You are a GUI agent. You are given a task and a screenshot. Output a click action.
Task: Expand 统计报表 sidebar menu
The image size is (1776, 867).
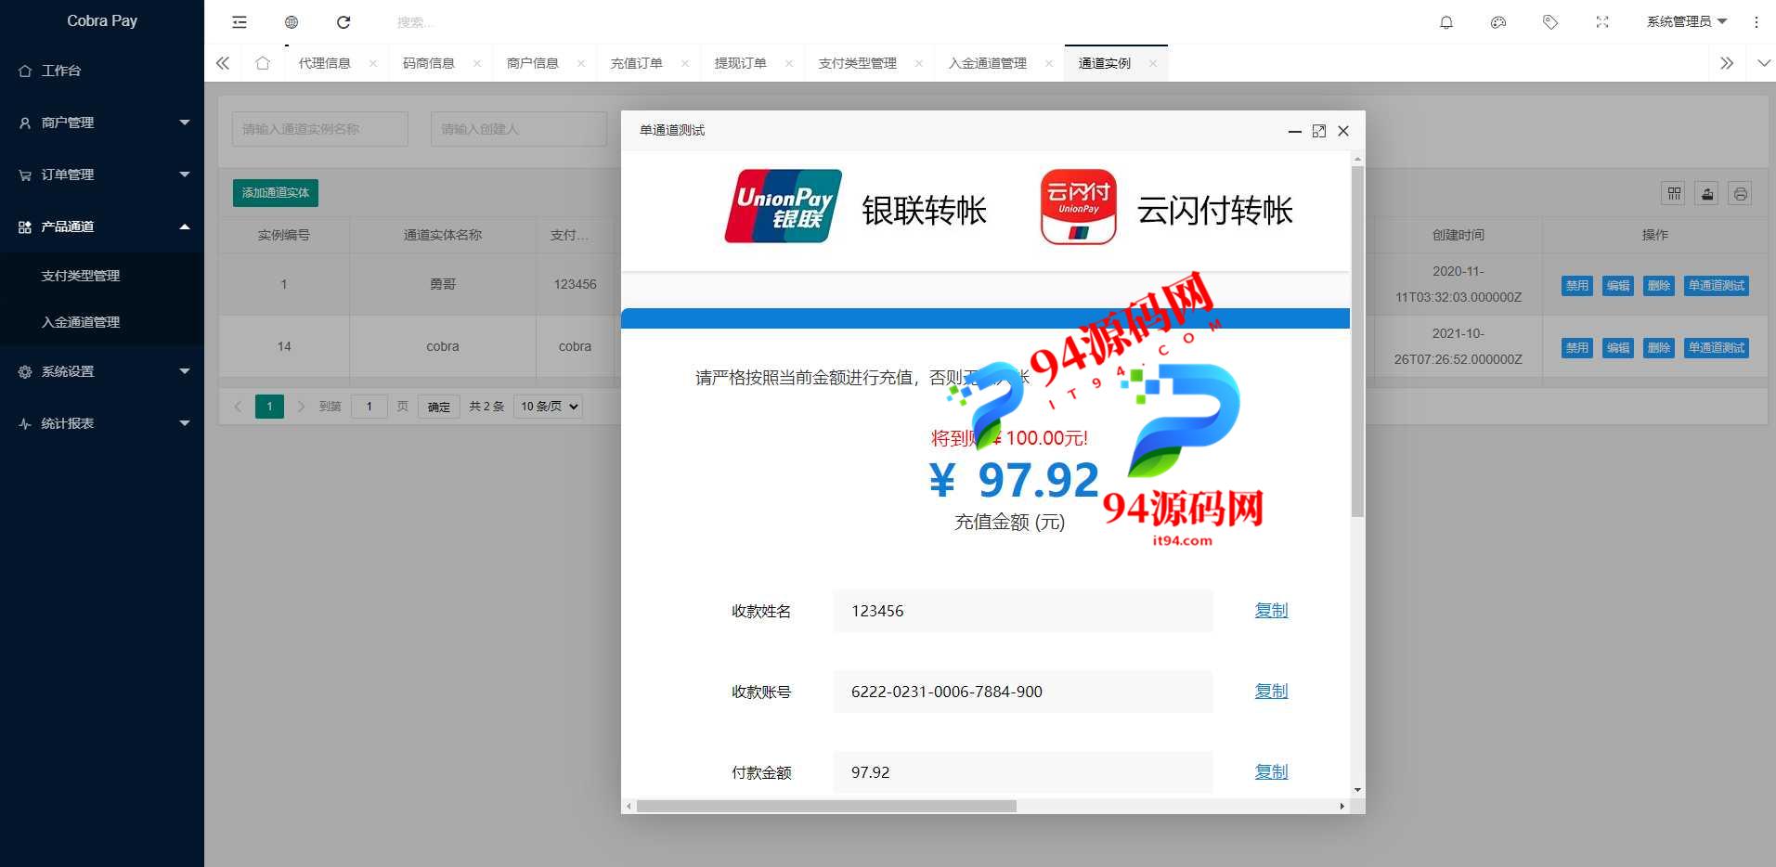click(x=102, y=423)
